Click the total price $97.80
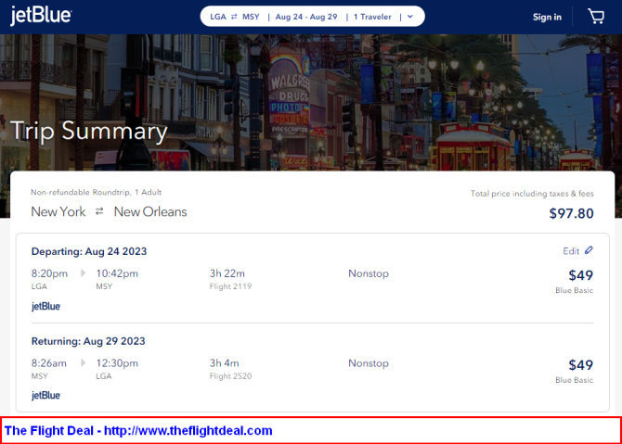622x444 pixels. [x=571, y=213]
